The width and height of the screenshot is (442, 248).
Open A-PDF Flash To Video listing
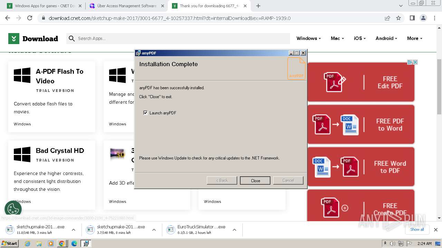click(52, 97)
